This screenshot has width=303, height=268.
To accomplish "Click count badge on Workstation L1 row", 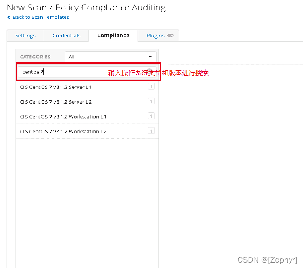I will pos(151,116).
